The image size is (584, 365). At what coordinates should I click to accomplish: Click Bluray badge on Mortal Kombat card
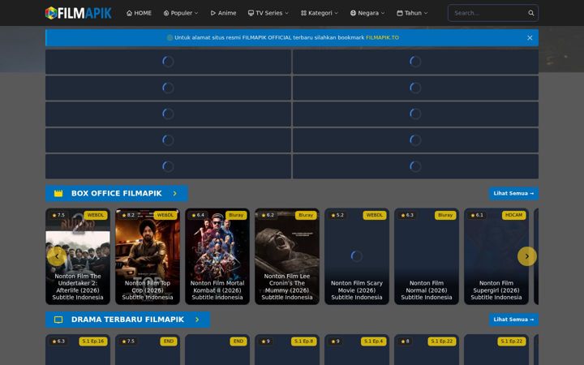236,215
